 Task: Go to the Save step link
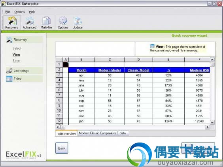tap(16, 61)
